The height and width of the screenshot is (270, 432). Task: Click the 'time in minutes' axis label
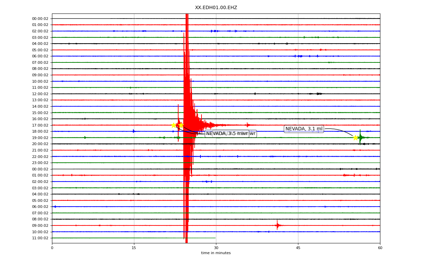click(216, 253)
